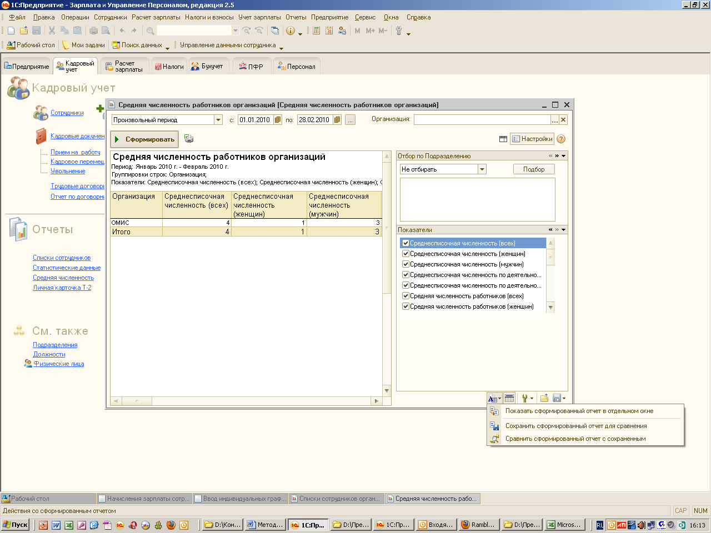This screenshot has height=533, width=711.
Task: Click the user with lock icon in toolbar
Action: 342,31
